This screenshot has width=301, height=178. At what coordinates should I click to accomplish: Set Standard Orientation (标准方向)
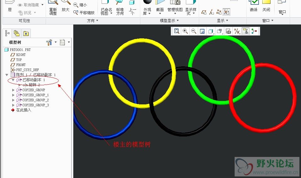point(120,8)
